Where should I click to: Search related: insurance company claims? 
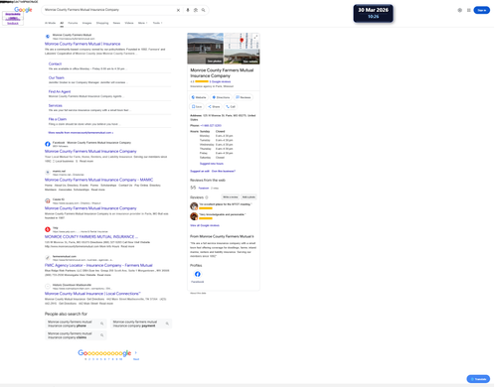76,335
